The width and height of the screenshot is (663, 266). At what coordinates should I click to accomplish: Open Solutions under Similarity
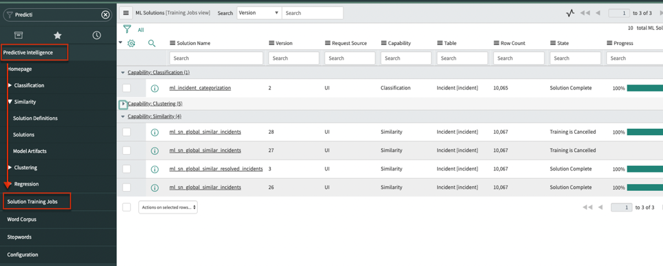click(24, 135)
